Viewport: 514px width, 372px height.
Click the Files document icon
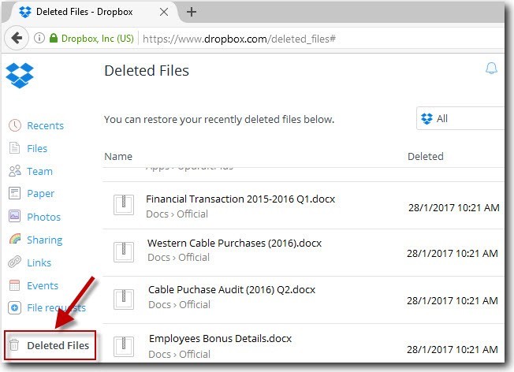tap(14, 148)
